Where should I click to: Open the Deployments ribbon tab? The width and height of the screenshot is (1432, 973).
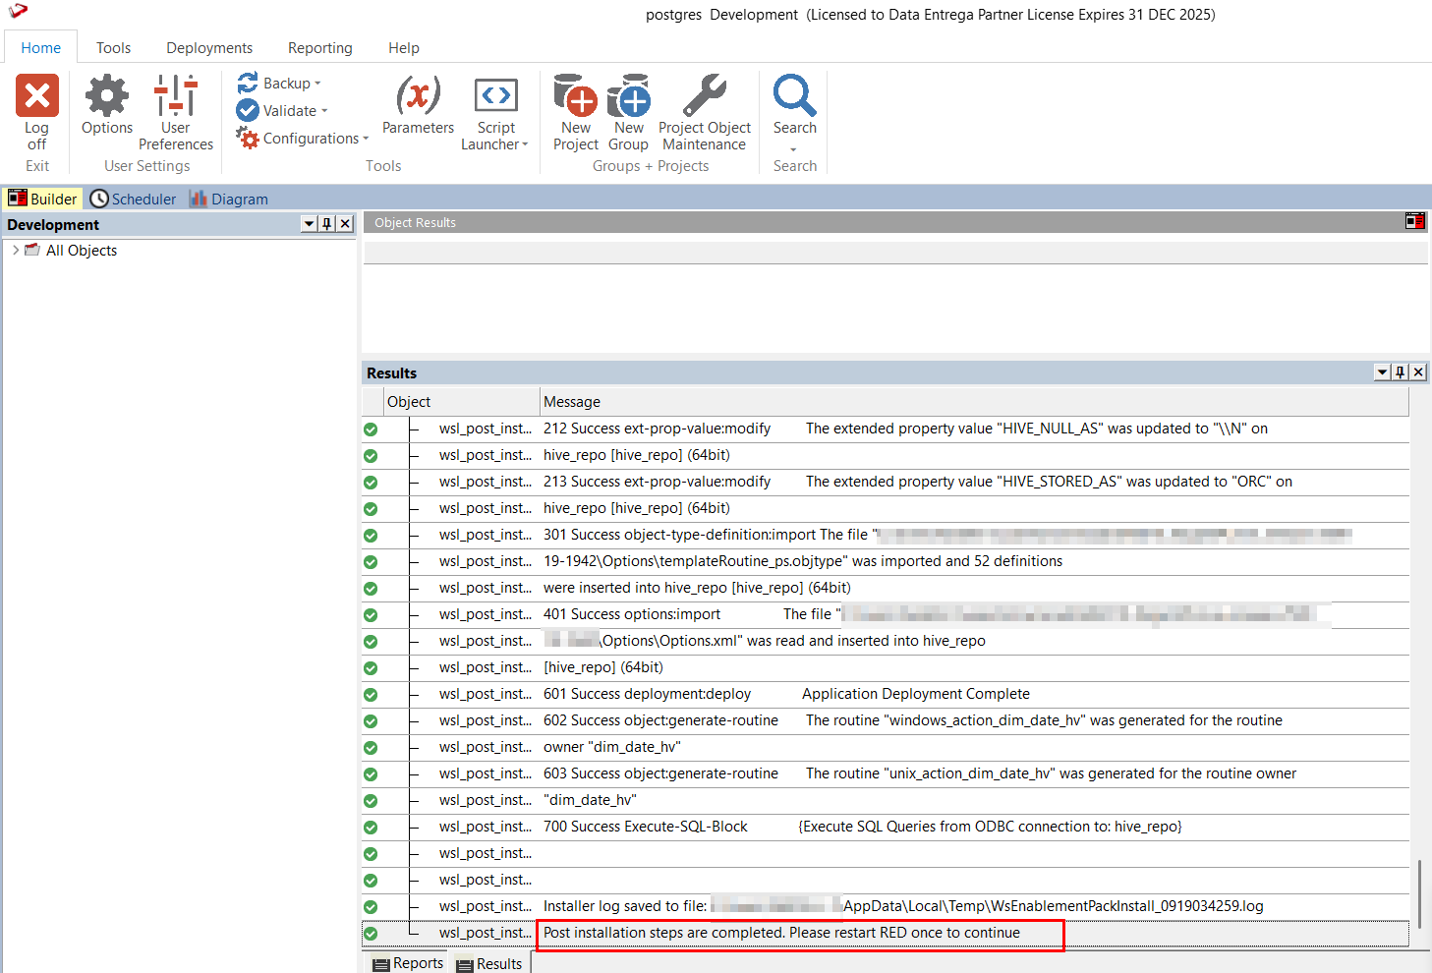tap(209, 47)
